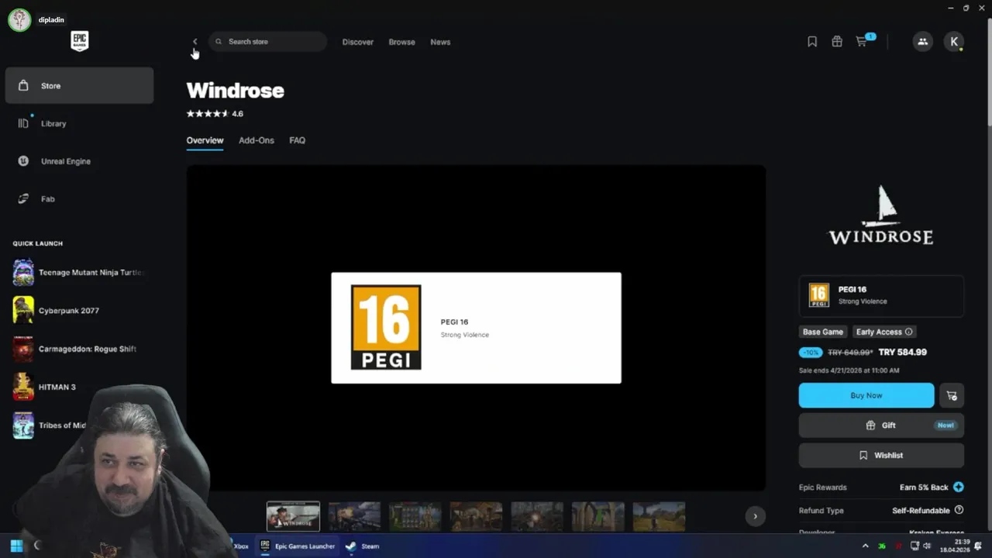Image resolution: width=992 pixels, height=558 pixels.
Task: Click the PEGI 16 rating card in sidebar
Action: pos(881,295)
